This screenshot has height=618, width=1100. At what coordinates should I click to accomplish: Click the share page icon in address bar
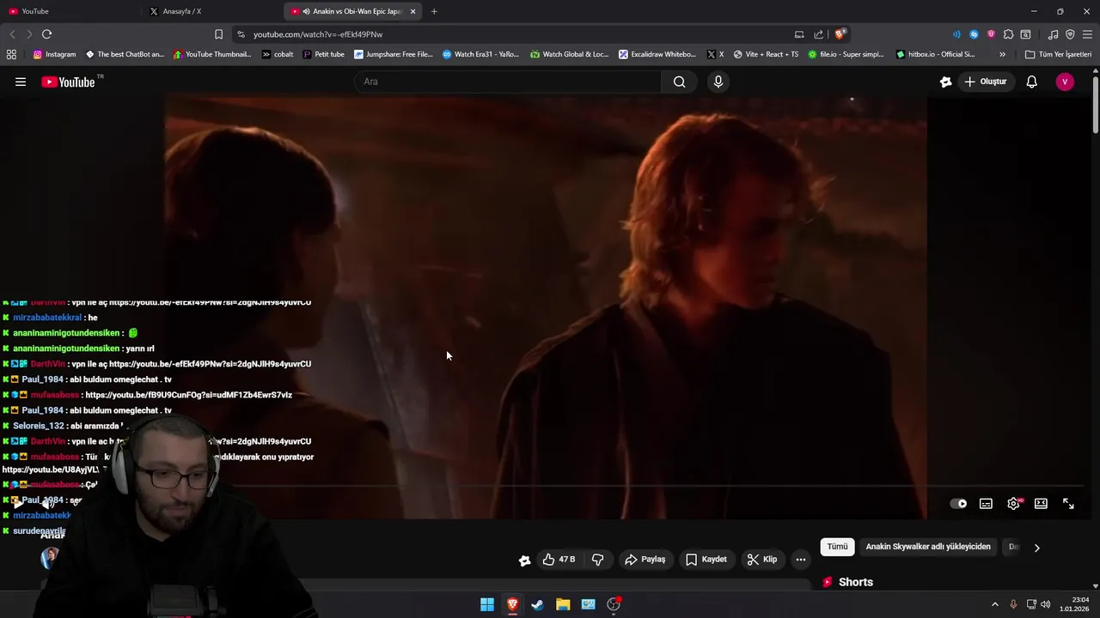point(819,34)
